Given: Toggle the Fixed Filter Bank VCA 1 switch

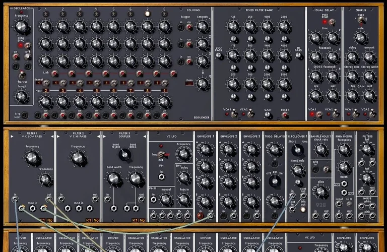Looking at the screenshot, I should point(234,114).
